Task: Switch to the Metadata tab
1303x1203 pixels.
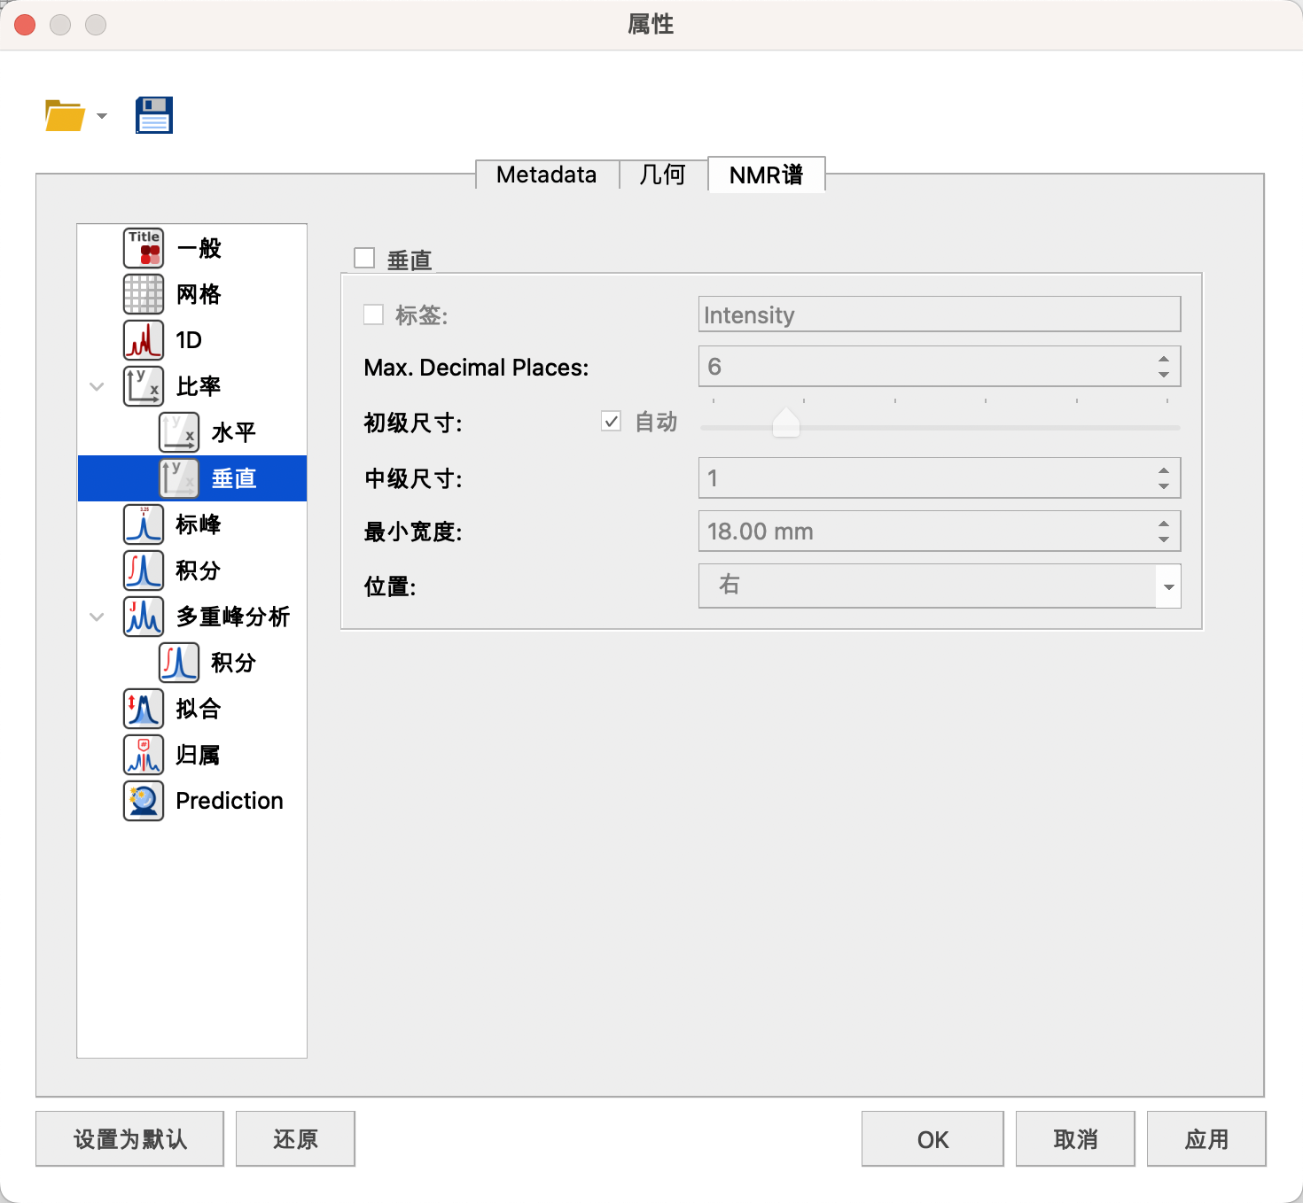Action: pyautogui.click(x=546, y=175)
